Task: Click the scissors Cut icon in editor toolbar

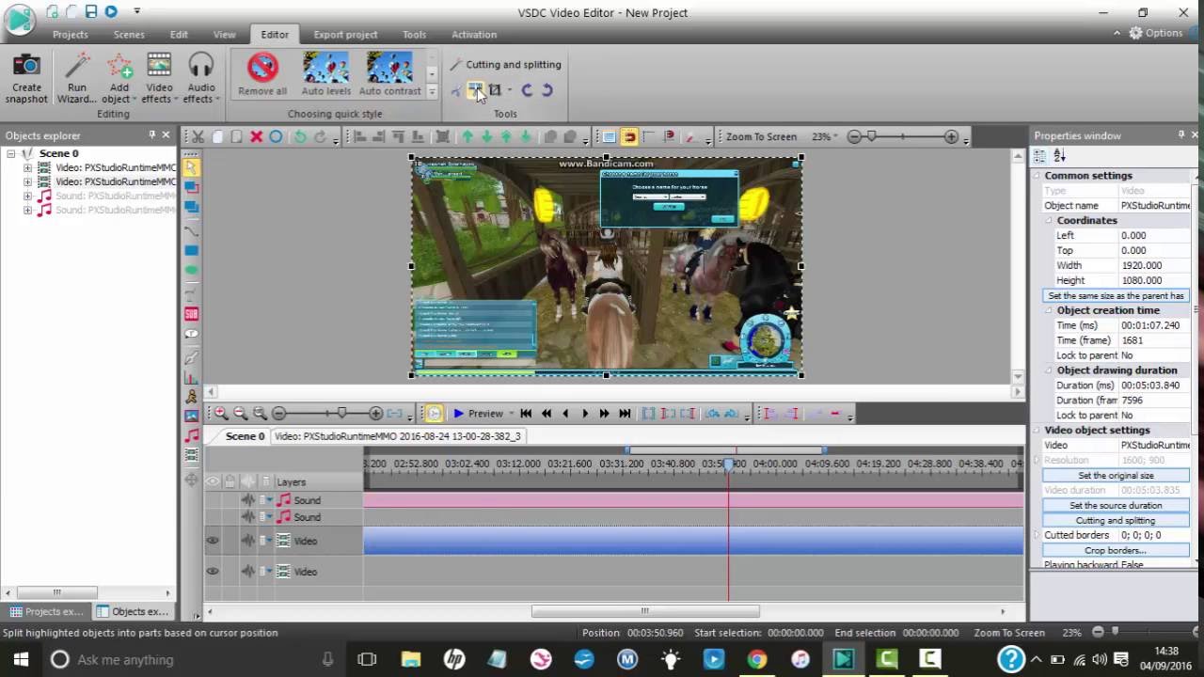Action: pos(197,137)
